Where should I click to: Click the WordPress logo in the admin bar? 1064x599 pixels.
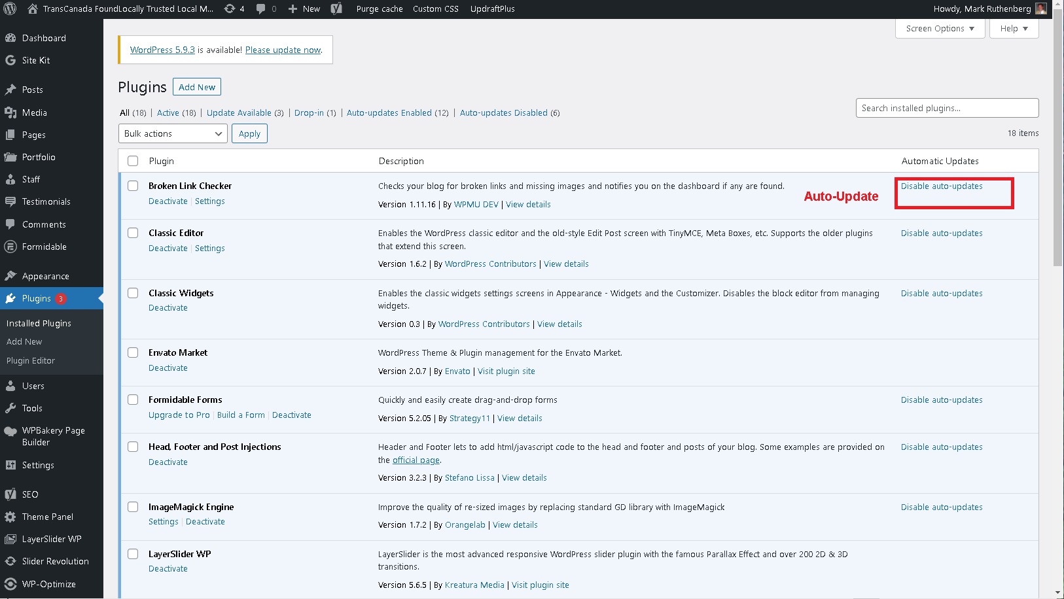coord(10,9)
